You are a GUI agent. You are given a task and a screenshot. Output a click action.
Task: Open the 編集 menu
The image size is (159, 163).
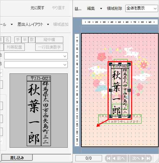click(91, 9)
